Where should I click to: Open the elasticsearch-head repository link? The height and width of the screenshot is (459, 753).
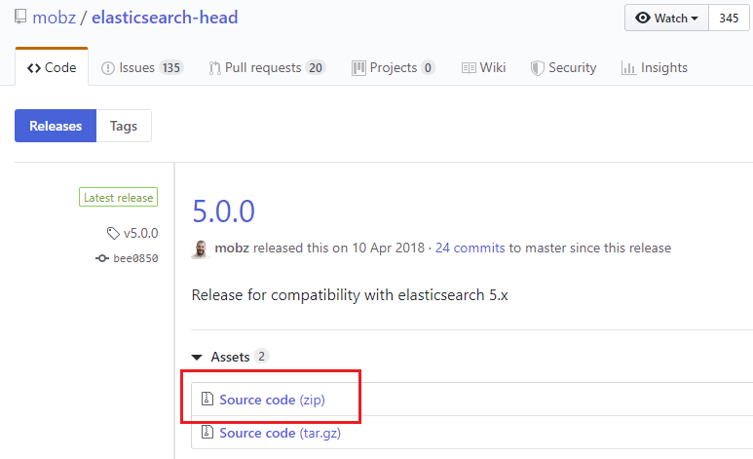[x=165, y=18]
